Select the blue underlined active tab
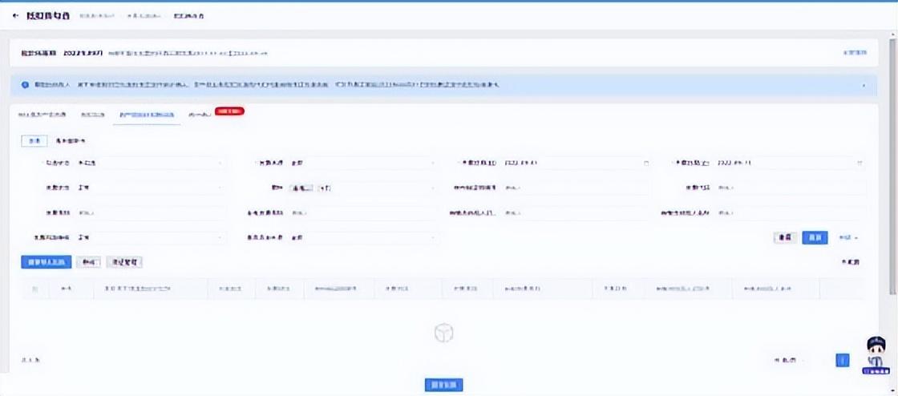This screenshot has height=396, width=898. click(x=147, y=115)
